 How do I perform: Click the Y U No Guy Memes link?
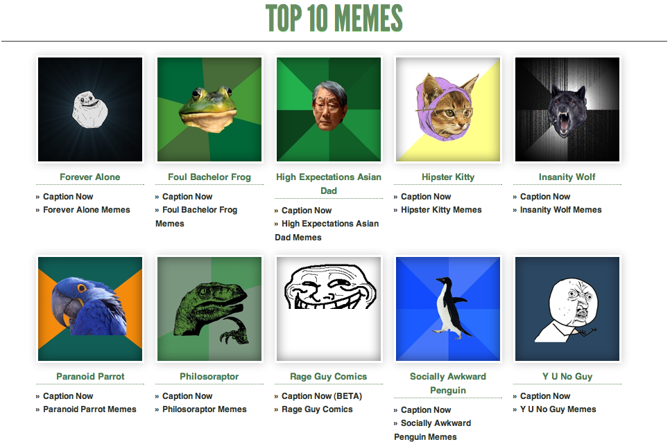[558, 409]
